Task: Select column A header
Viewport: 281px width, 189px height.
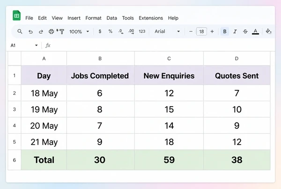Action: [x=44, y=58]
